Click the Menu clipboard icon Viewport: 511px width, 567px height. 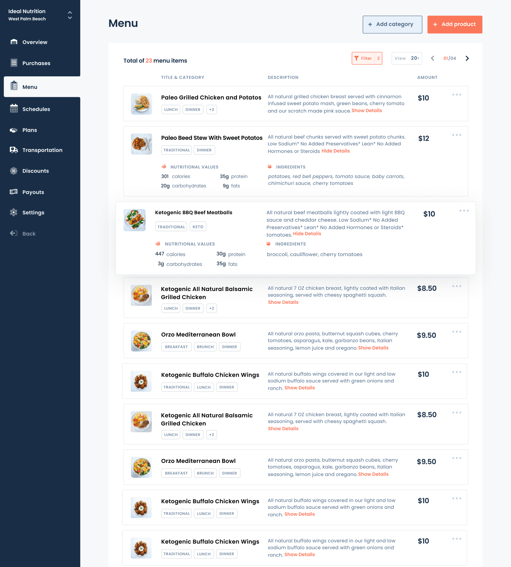click(14, 86)
